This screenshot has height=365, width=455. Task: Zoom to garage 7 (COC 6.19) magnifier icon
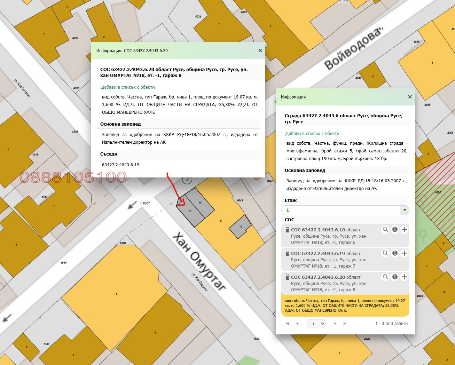point(385,253)
